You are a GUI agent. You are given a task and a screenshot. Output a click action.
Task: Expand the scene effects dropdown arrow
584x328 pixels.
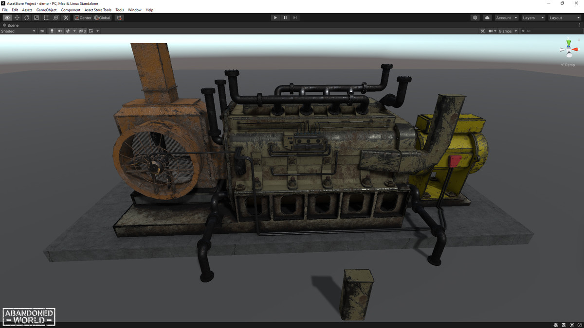tap(74, 31)
